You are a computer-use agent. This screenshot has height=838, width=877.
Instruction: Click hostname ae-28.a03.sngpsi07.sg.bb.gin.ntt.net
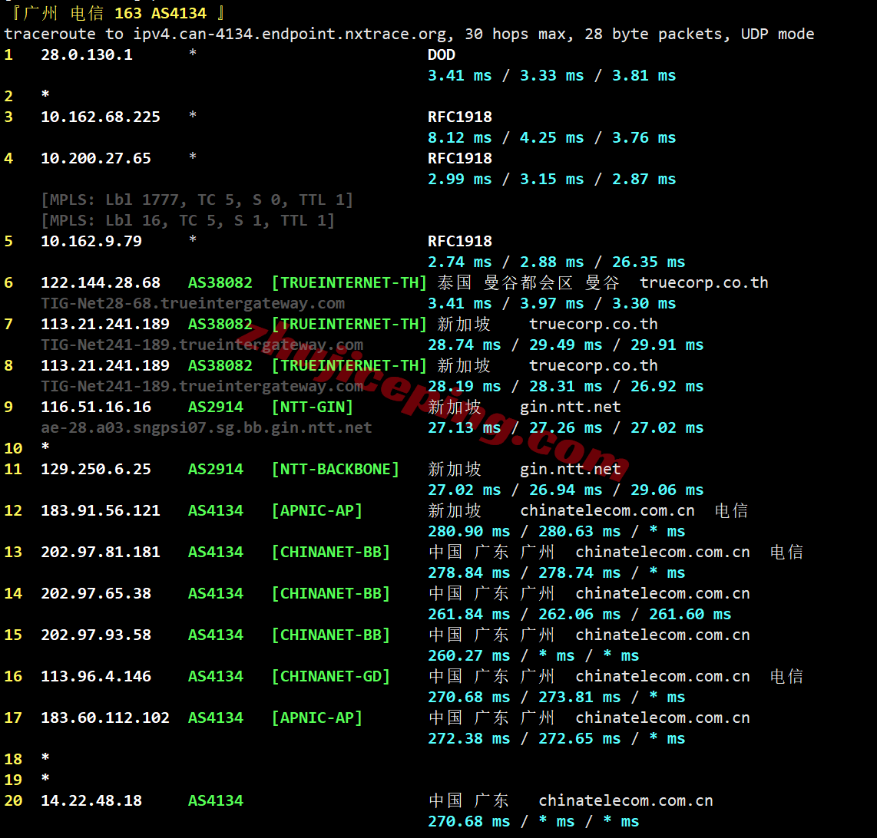pos(207,427)
